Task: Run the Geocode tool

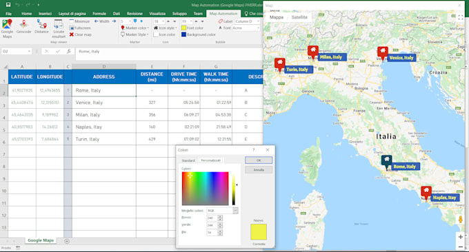Action: (x=23, y=27)
